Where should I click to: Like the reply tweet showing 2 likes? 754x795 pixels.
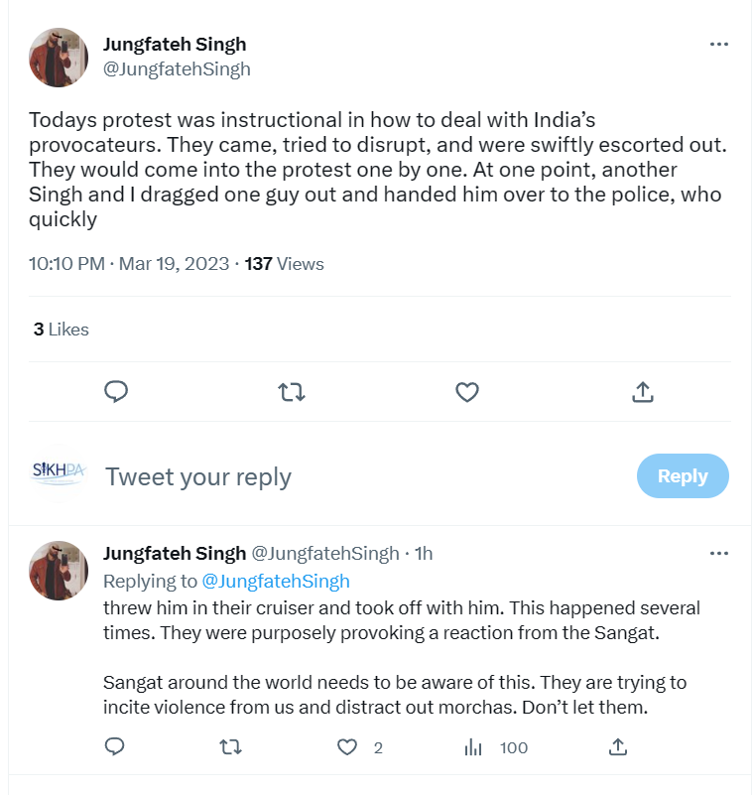point(347,746)
